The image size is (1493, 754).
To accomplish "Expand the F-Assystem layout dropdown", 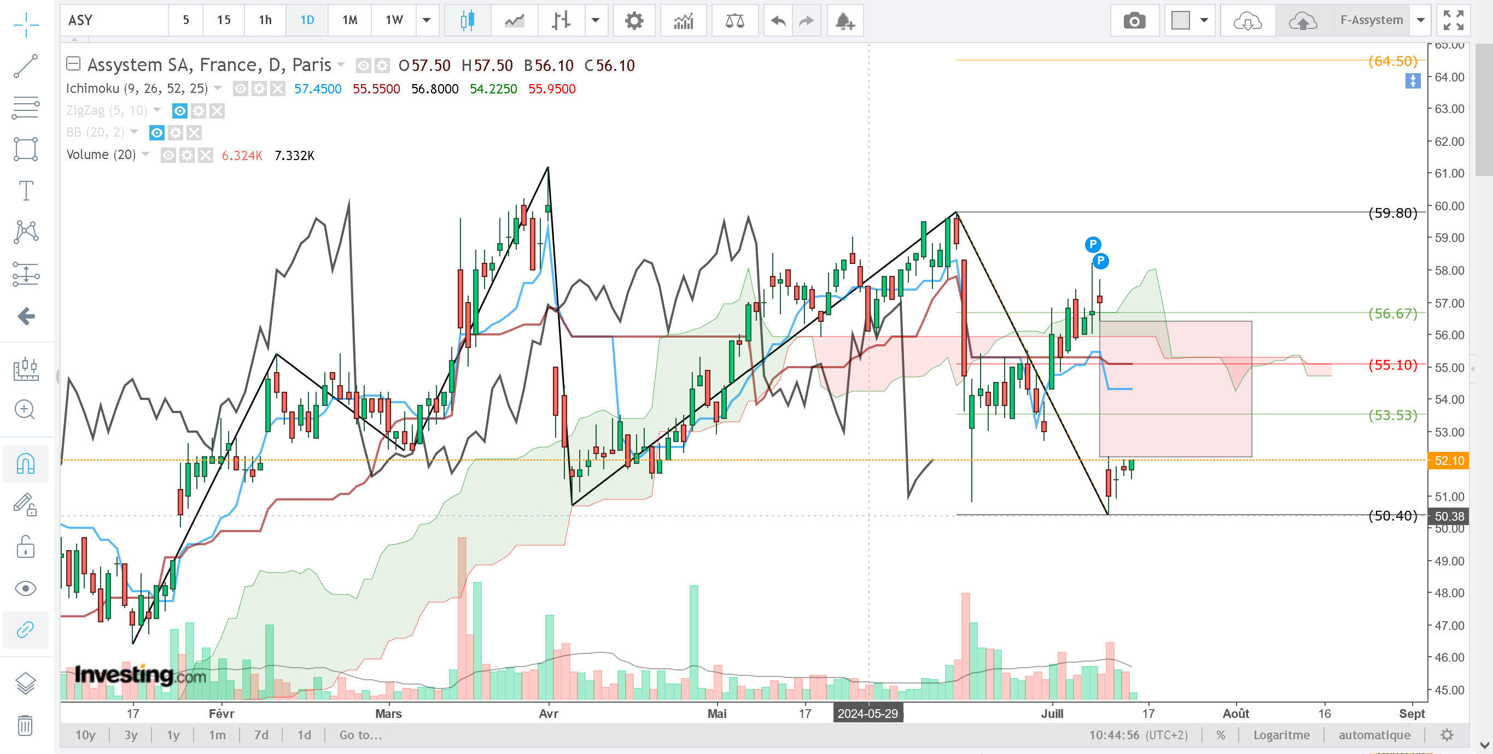I will click(1421, 21).
